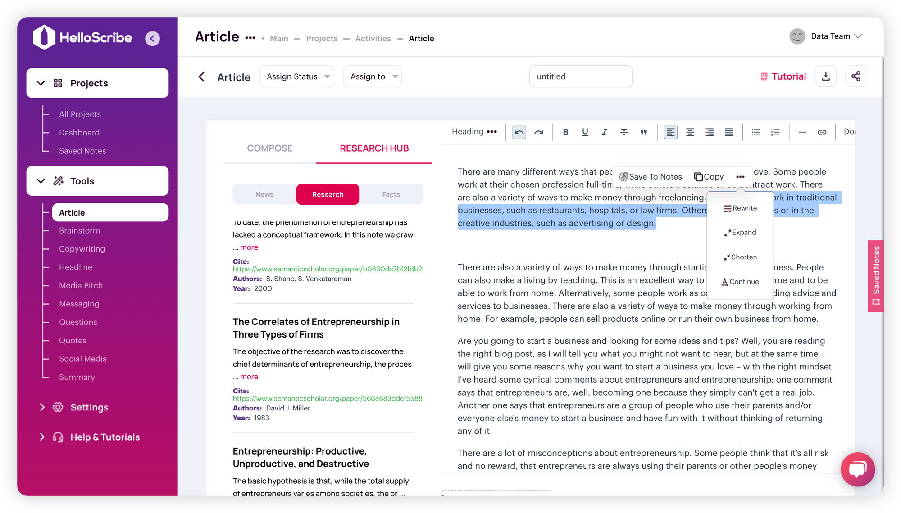Copy the selected text

(x=709, y=177)
